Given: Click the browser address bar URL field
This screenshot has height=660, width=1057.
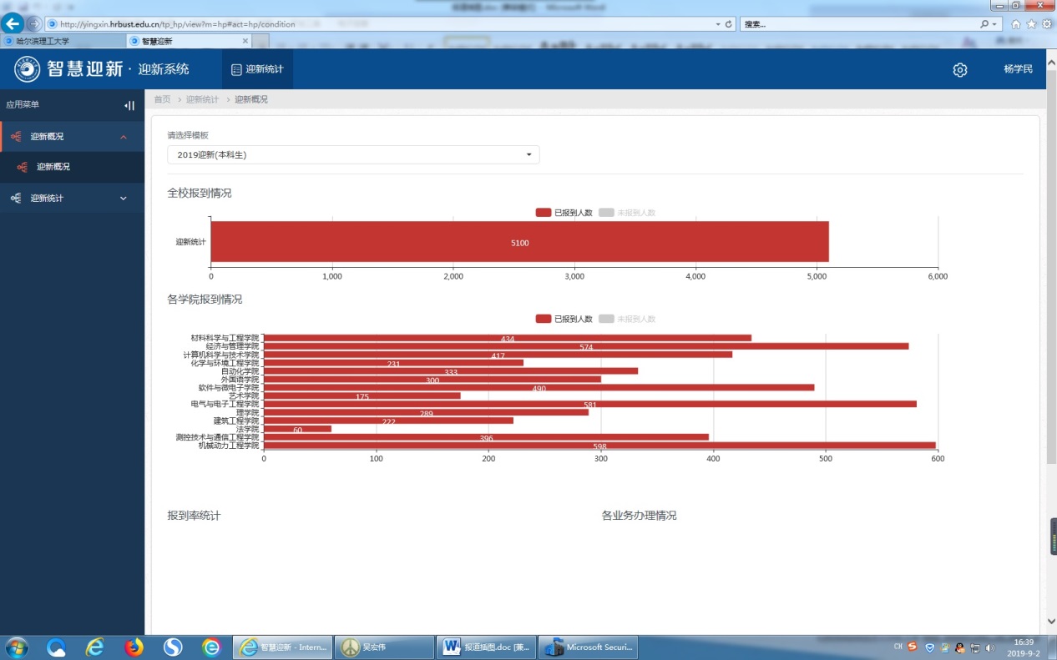Looking at the screenshot, I should [376, 24].
